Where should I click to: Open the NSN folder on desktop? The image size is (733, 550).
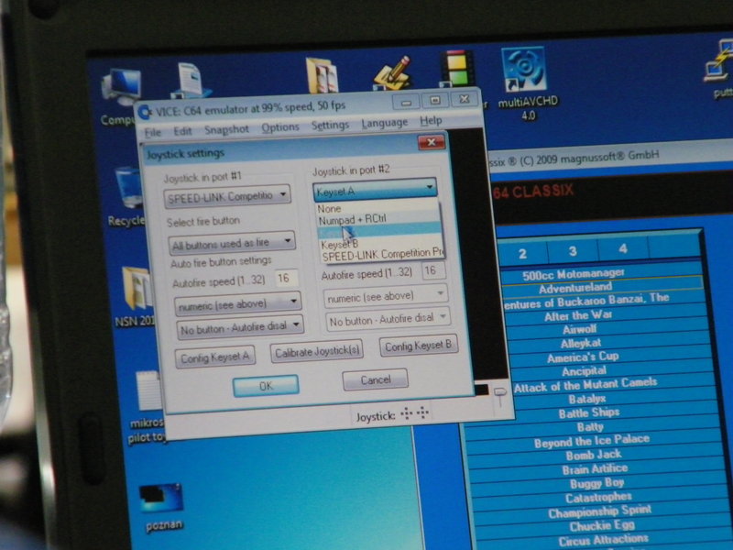pos(136,295)
